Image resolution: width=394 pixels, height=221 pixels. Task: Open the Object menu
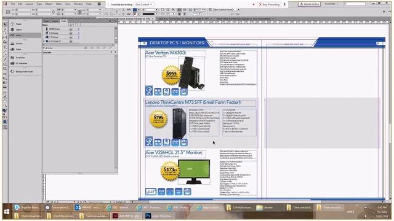[x=49, y=4]
